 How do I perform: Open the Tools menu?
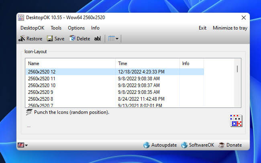(x=56, y=28)
